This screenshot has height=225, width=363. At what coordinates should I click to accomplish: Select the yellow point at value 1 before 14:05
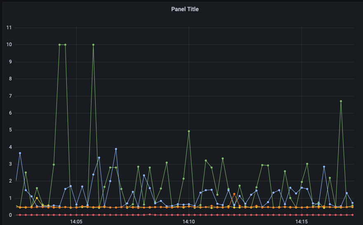tap(37, 198)
